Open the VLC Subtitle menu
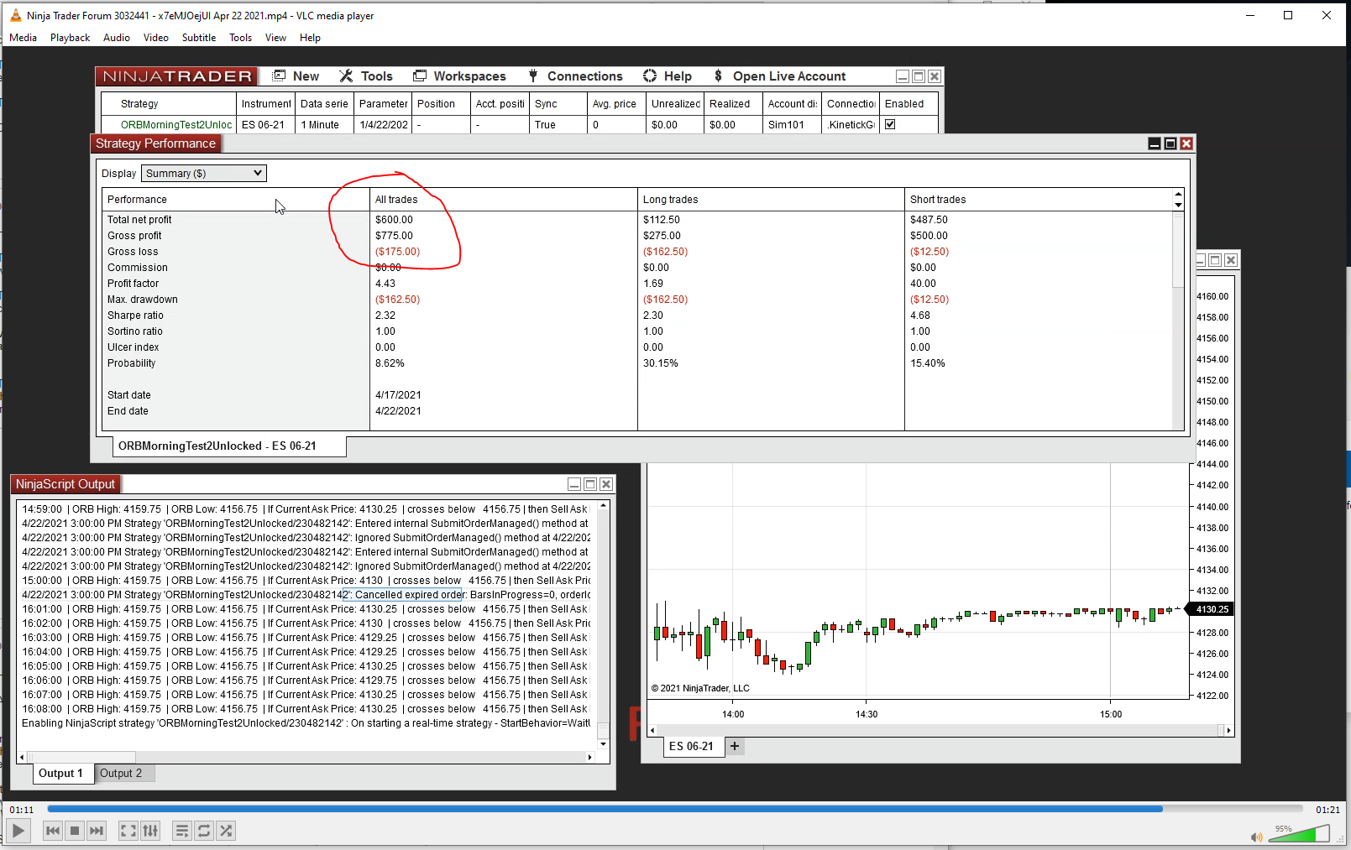 [199, 38]
